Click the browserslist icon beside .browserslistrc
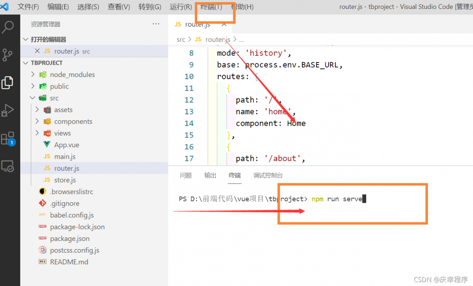473x286 pixels. pyautogui.click(x=43, y=192)
